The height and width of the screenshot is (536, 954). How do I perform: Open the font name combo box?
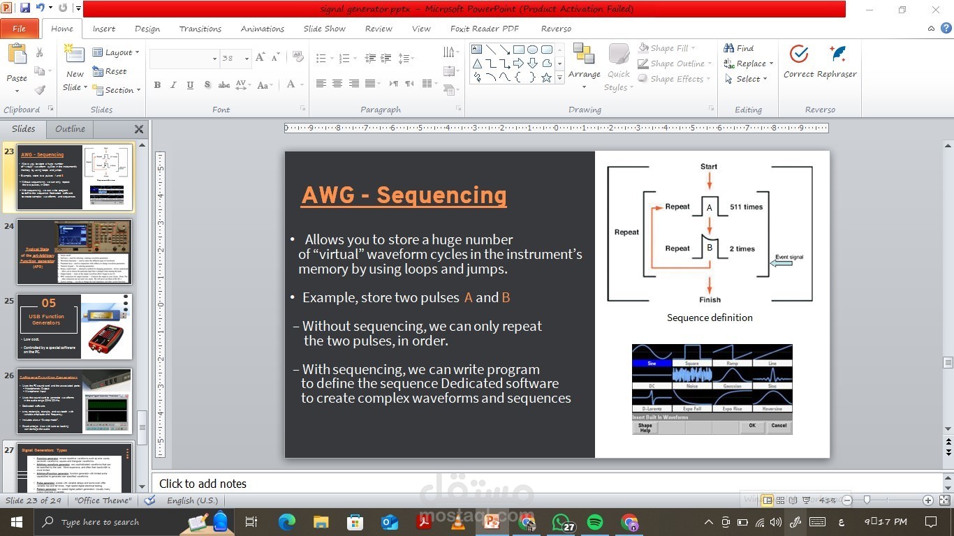coord(184,59)
